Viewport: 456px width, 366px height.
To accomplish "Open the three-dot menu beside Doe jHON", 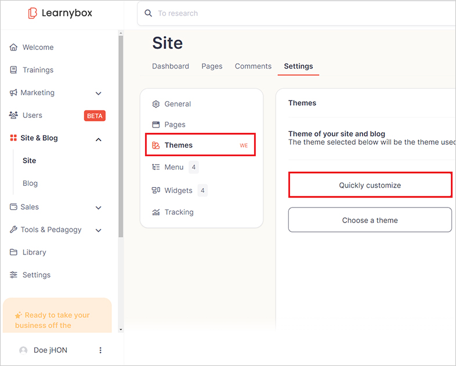I will point(100,350).
